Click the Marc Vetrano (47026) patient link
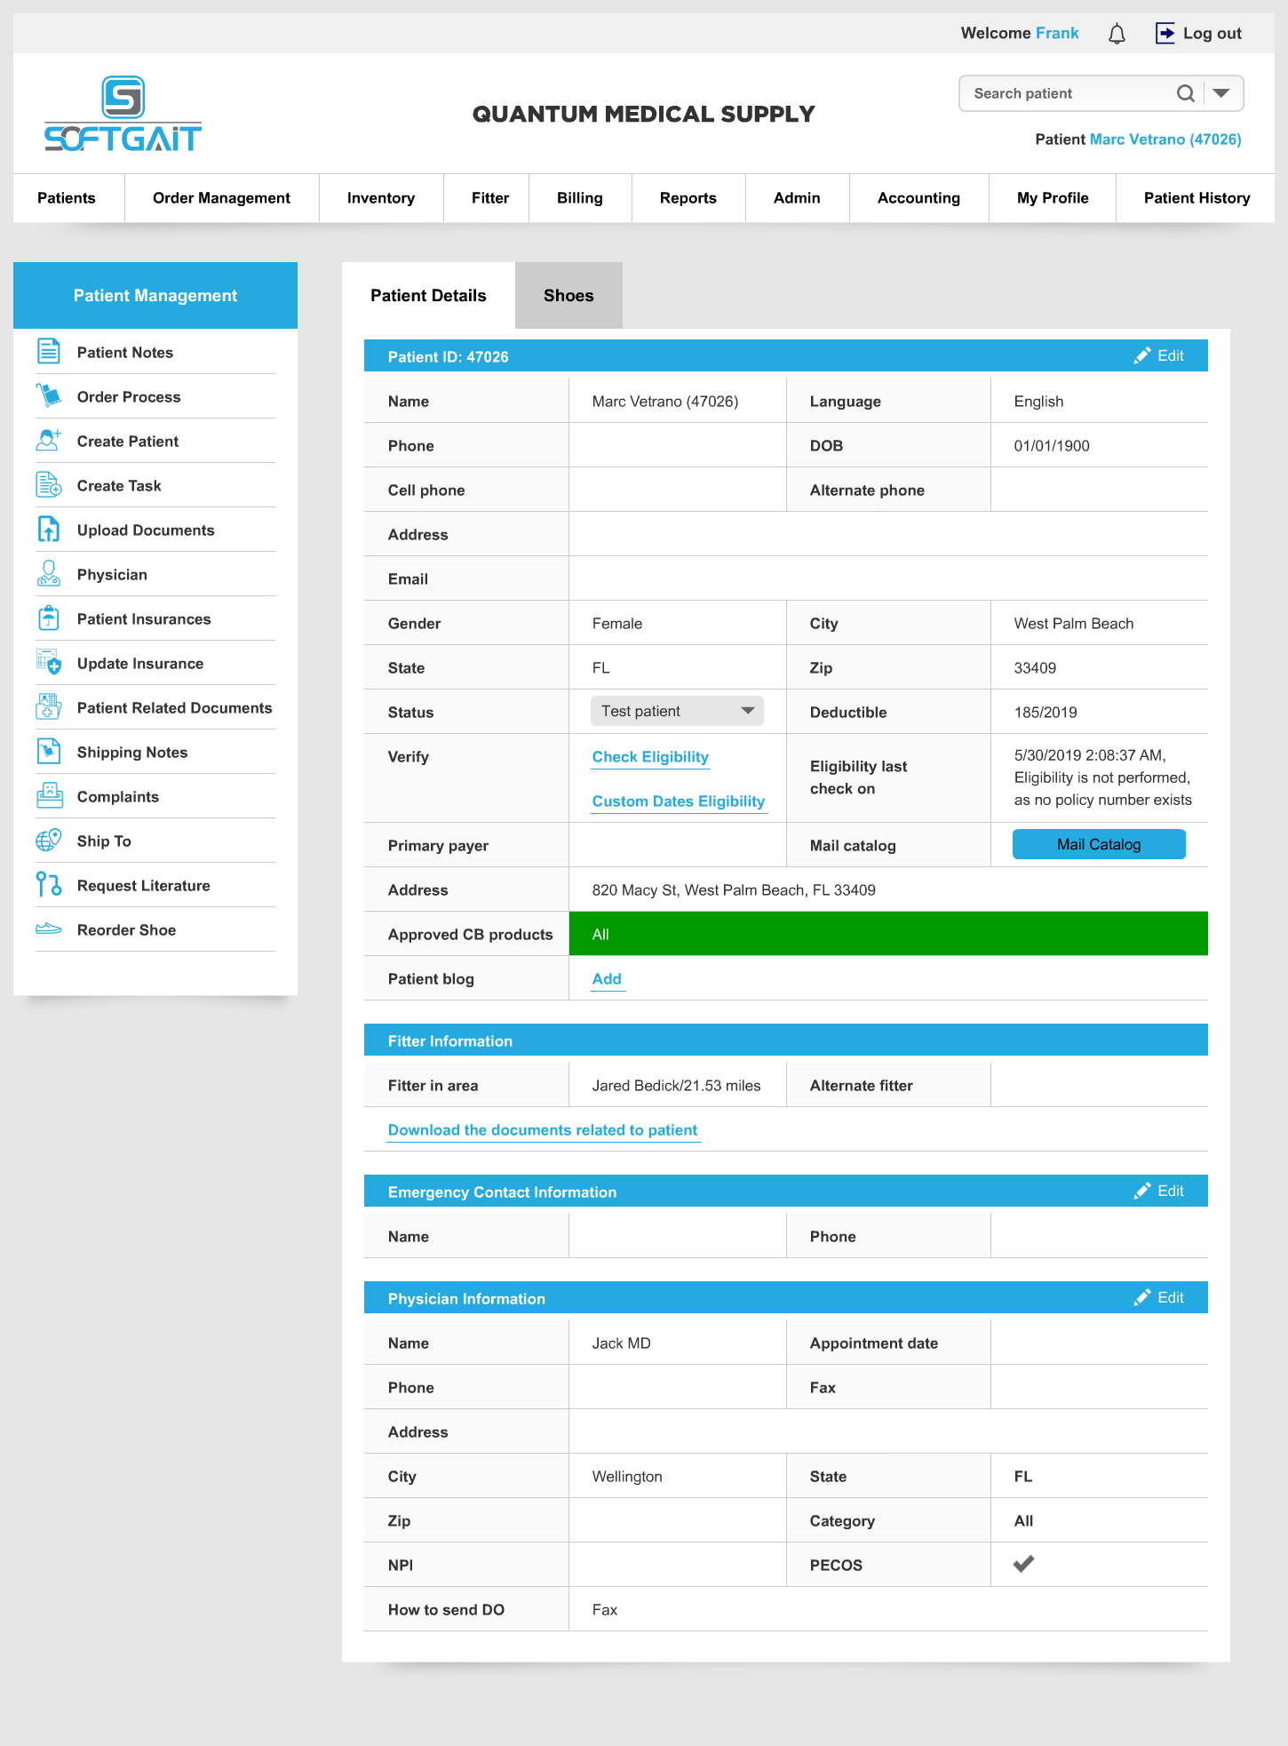The image size is (1288, 1746). pos(1165,140)
